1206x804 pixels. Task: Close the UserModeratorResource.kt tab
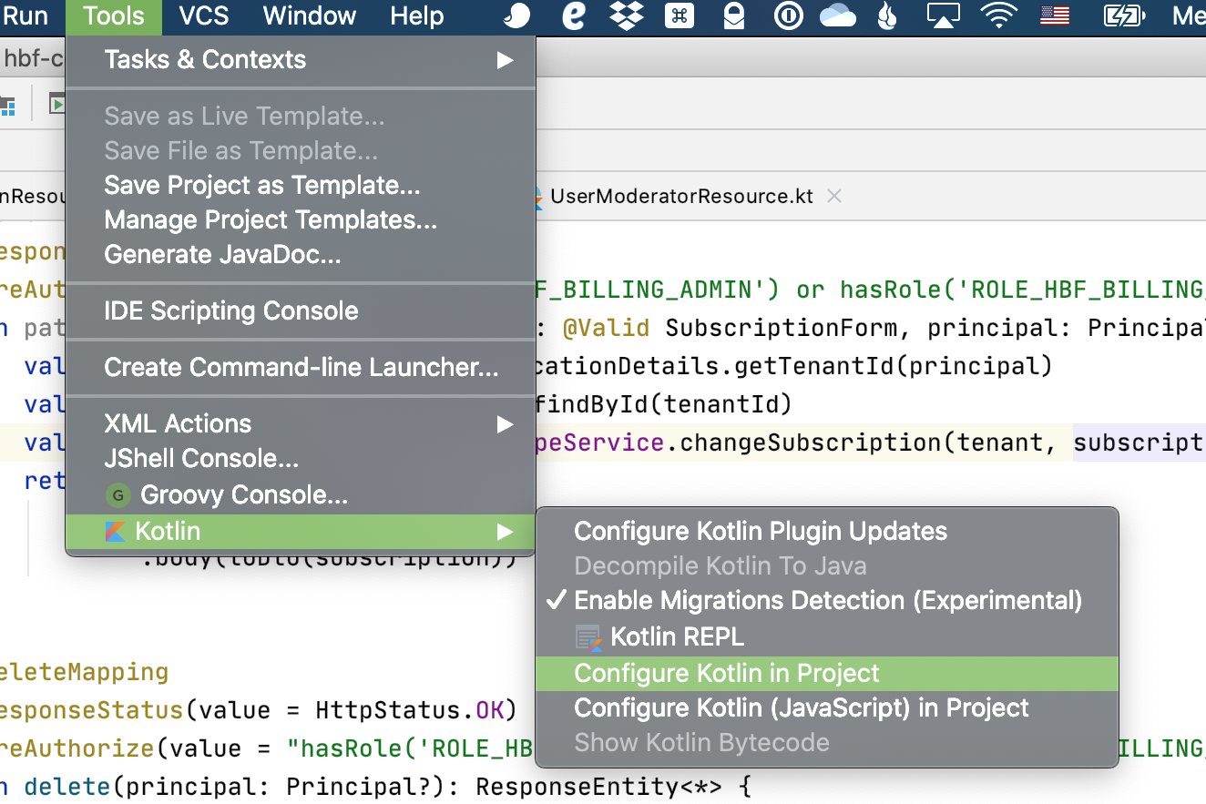pos(833,197)
